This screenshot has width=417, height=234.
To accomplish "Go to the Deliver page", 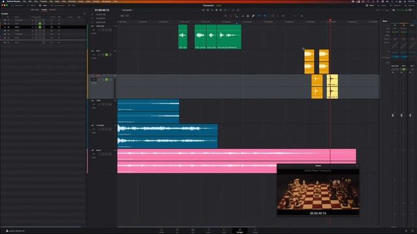I will pyautogui.click(x=255, y=231).
